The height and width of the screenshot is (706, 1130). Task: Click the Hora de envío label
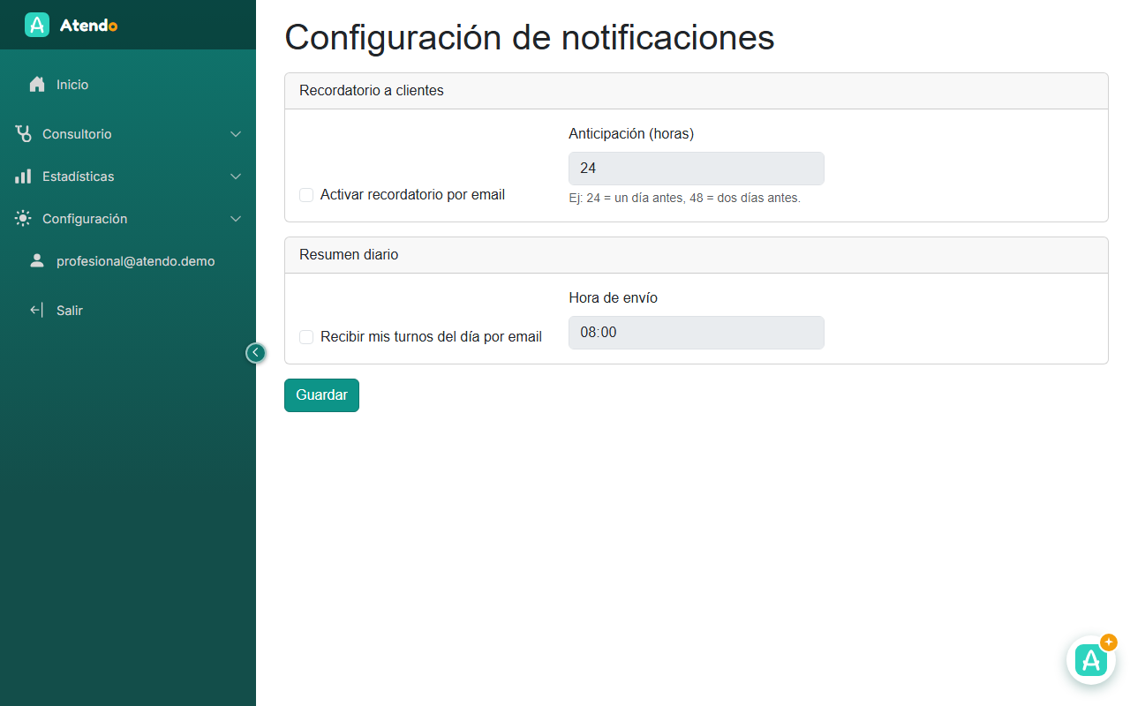614,298
